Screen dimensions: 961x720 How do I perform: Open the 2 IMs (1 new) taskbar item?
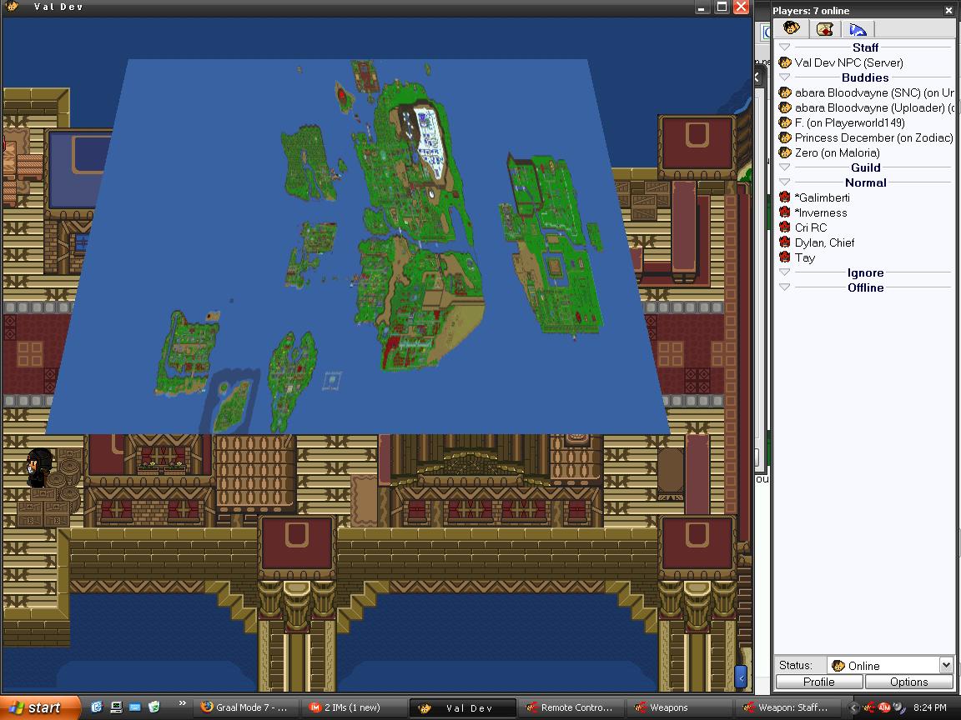(x=354, y=707)
